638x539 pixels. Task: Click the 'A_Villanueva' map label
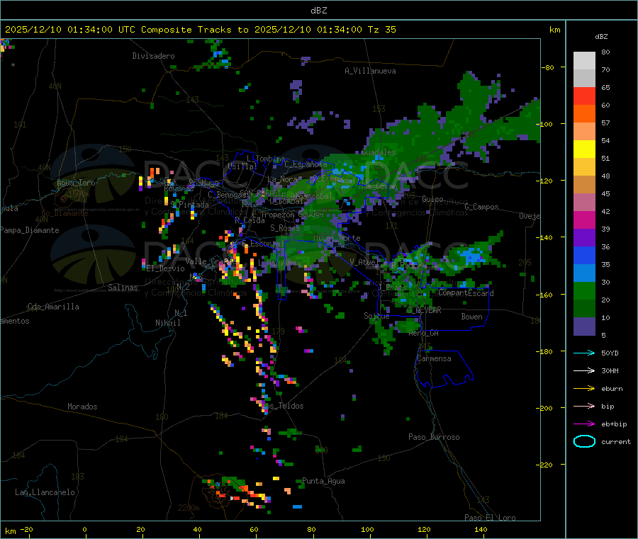point(370,71)
